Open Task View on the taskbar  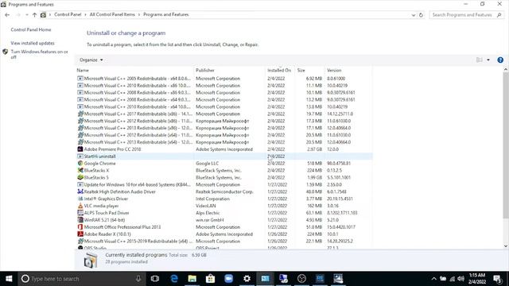tap(155, 279)
